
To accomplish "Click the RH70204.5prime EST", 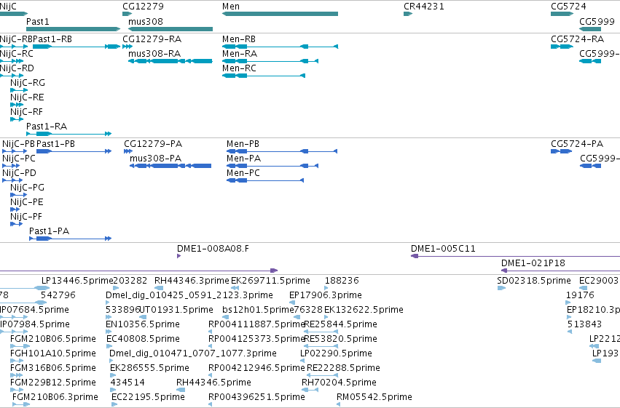I will (310, 391).
